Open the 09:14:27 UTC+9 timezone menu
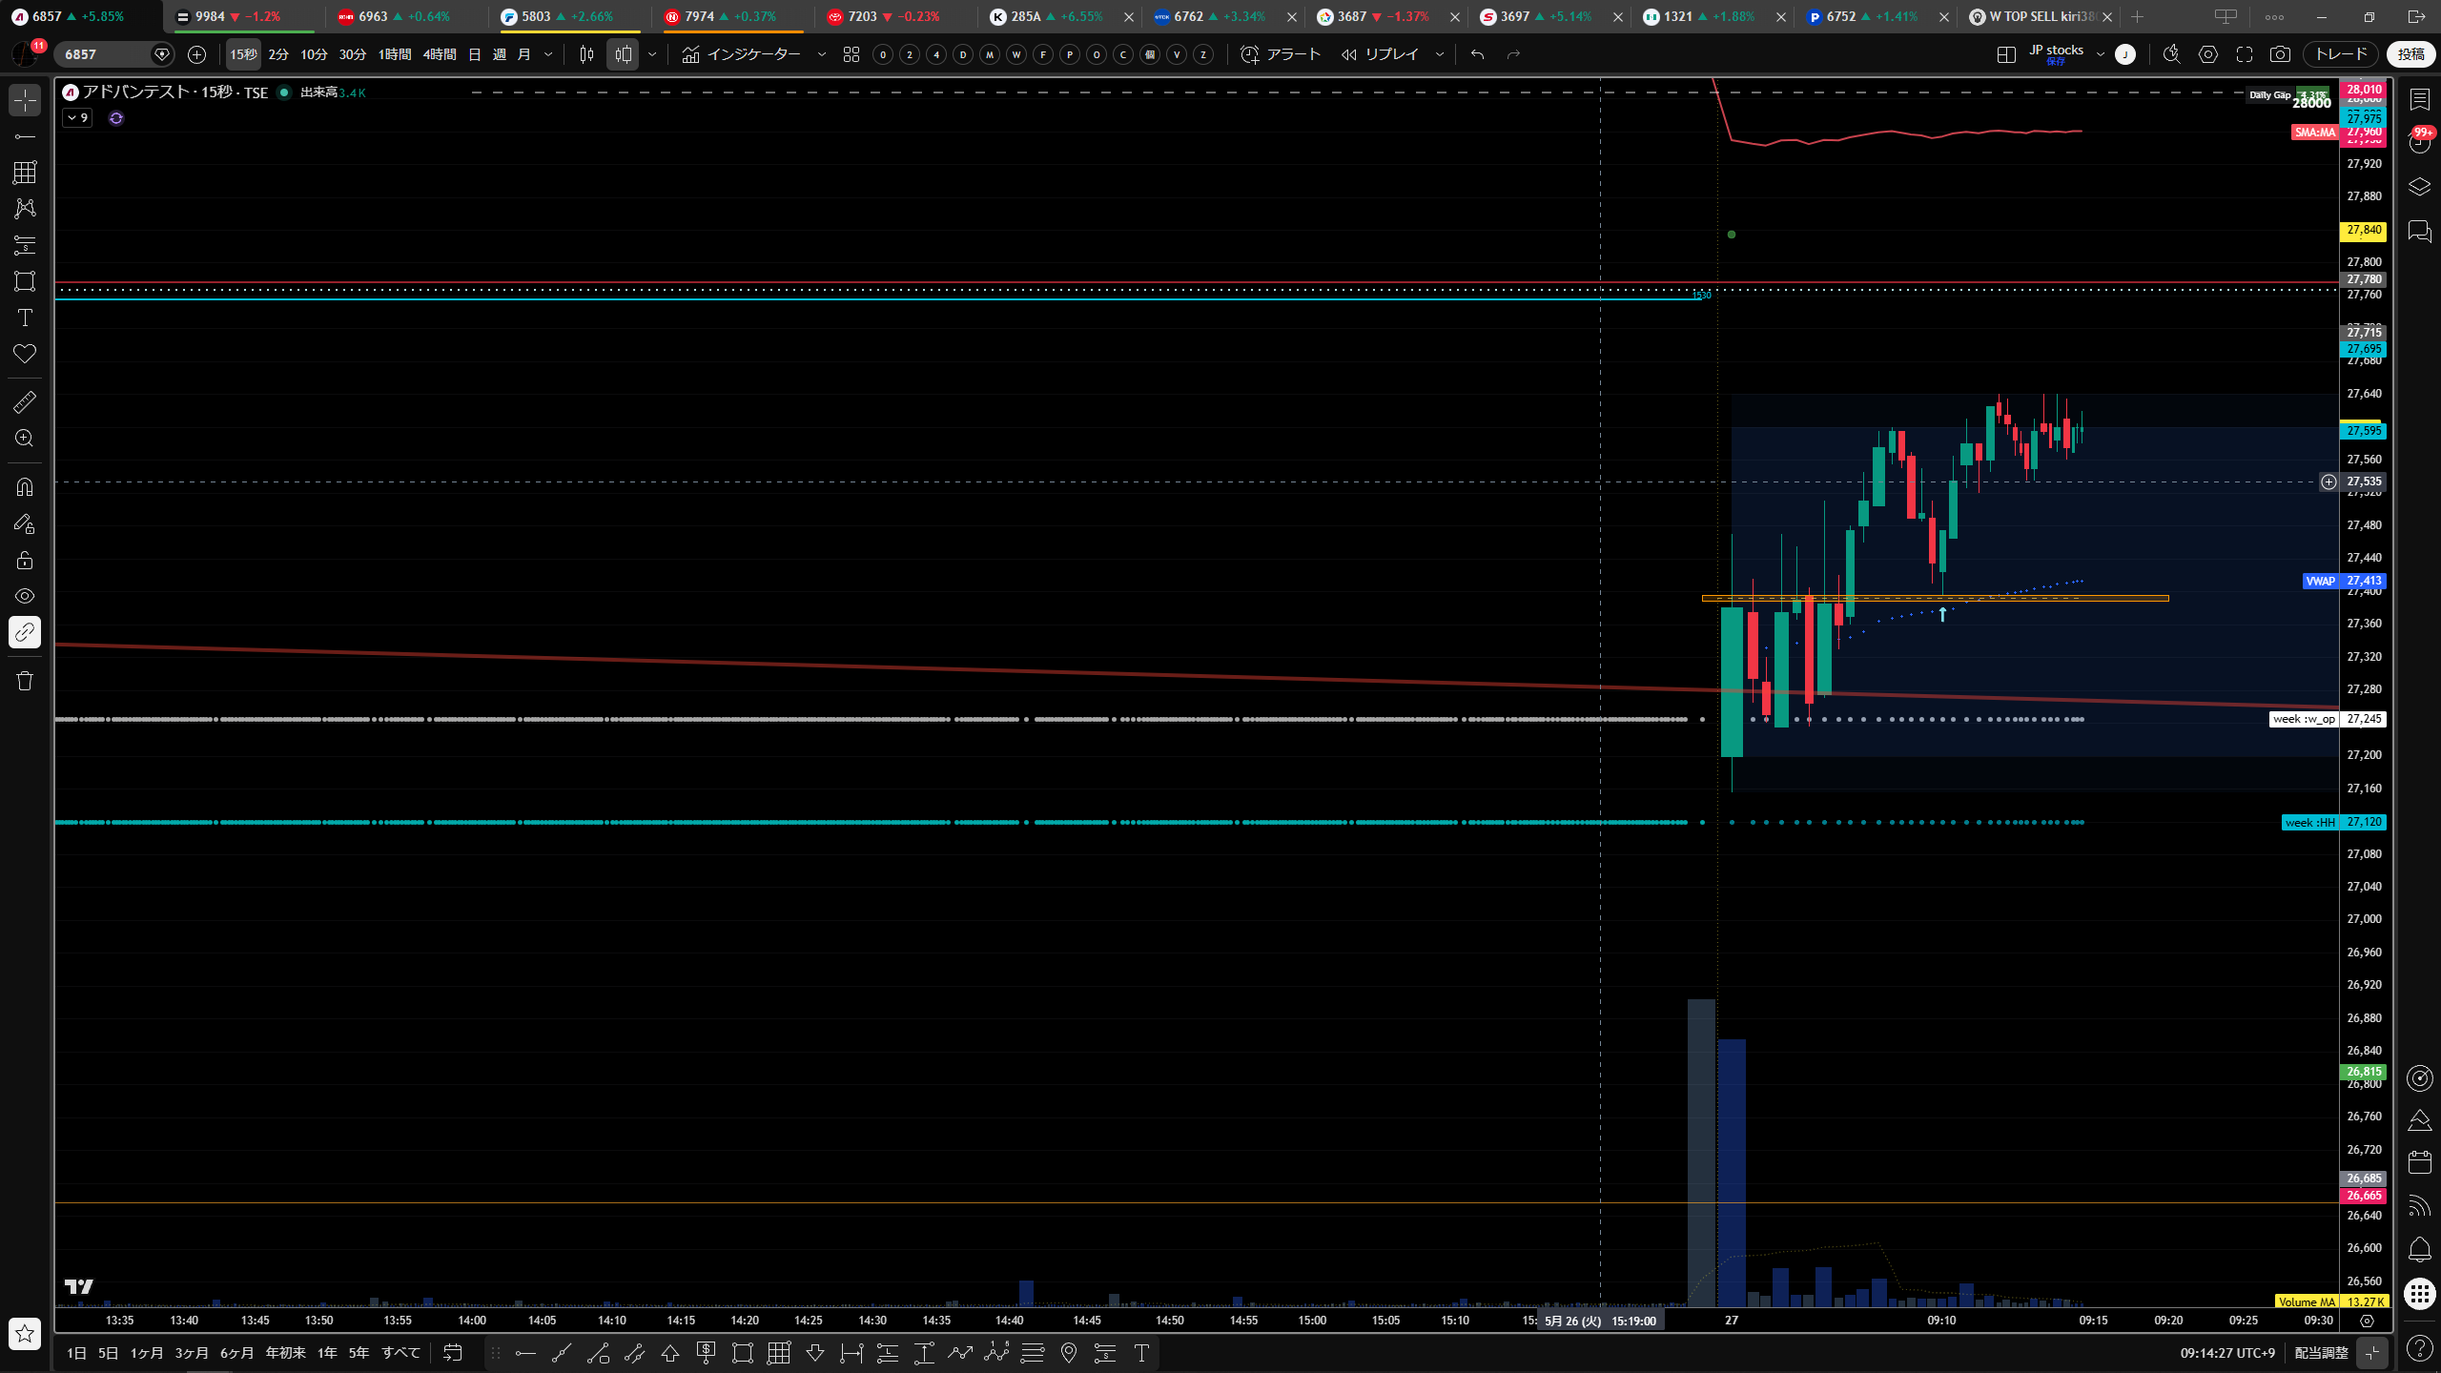The width and height of the screenshot is (2441, 1373). (x=2227, y=1353)
